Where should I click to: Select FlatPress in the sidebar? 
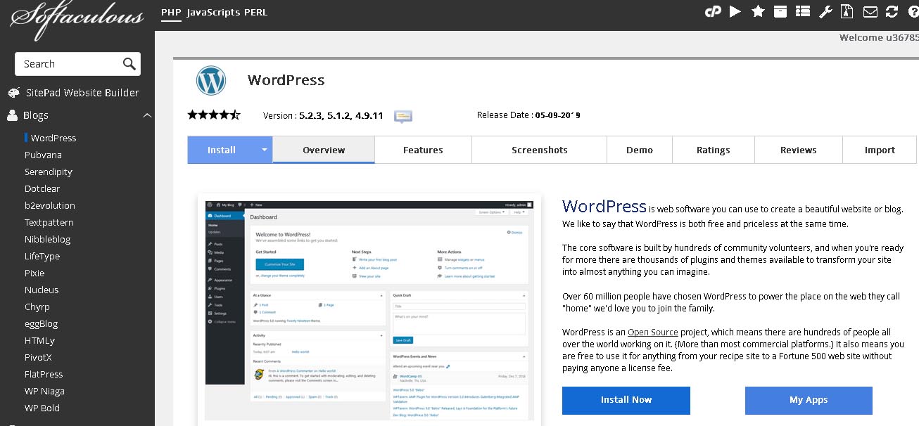click(x=44, y=375)
